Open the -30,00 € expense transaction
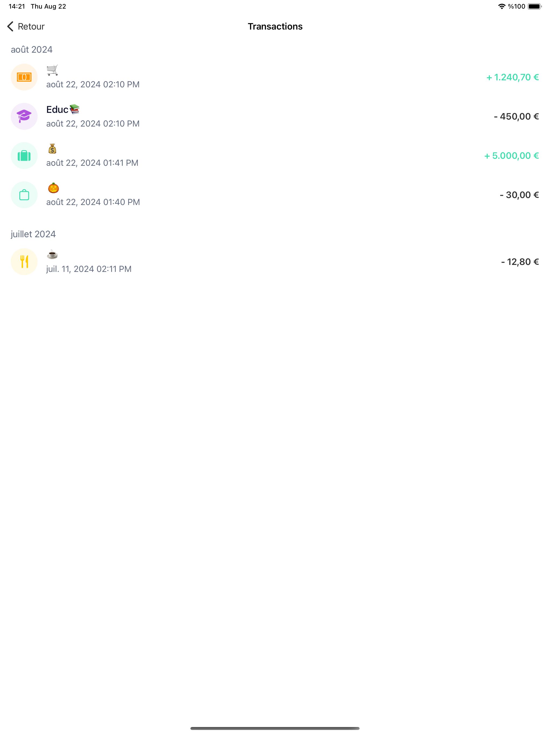Image resolution: width=550 pixels, height=734 pixels. (x=519, y=195)
